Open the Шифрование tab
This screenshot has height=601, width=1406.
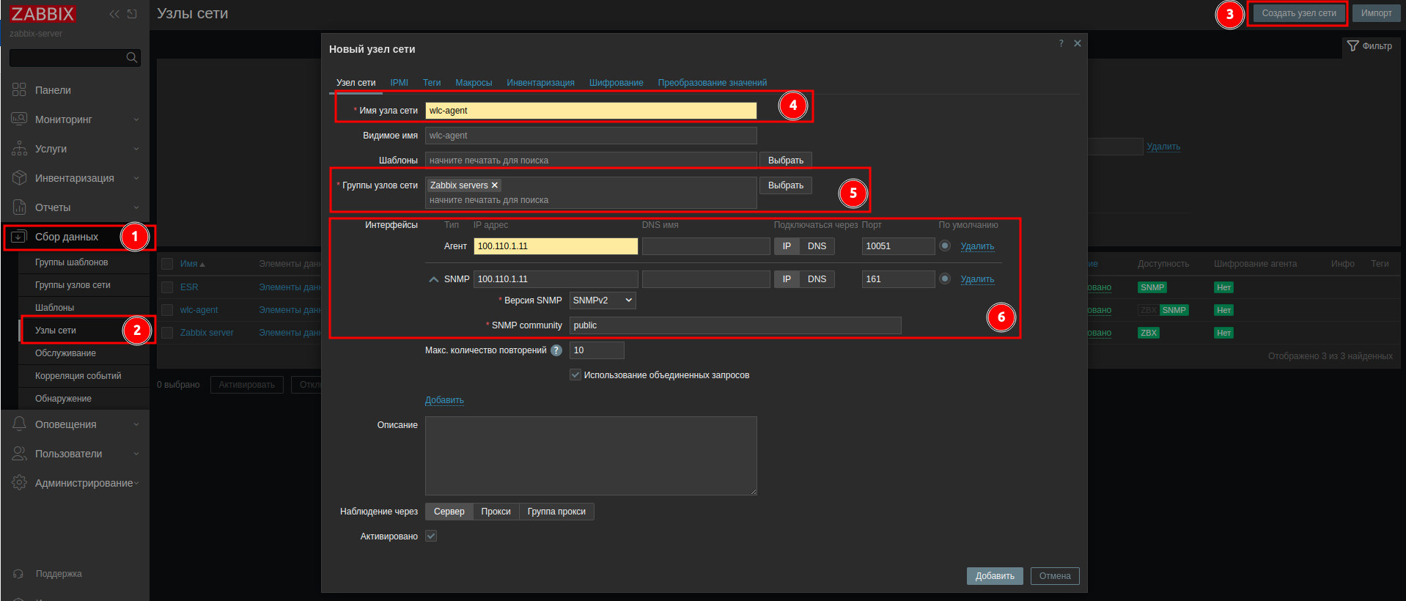point(616,83)
